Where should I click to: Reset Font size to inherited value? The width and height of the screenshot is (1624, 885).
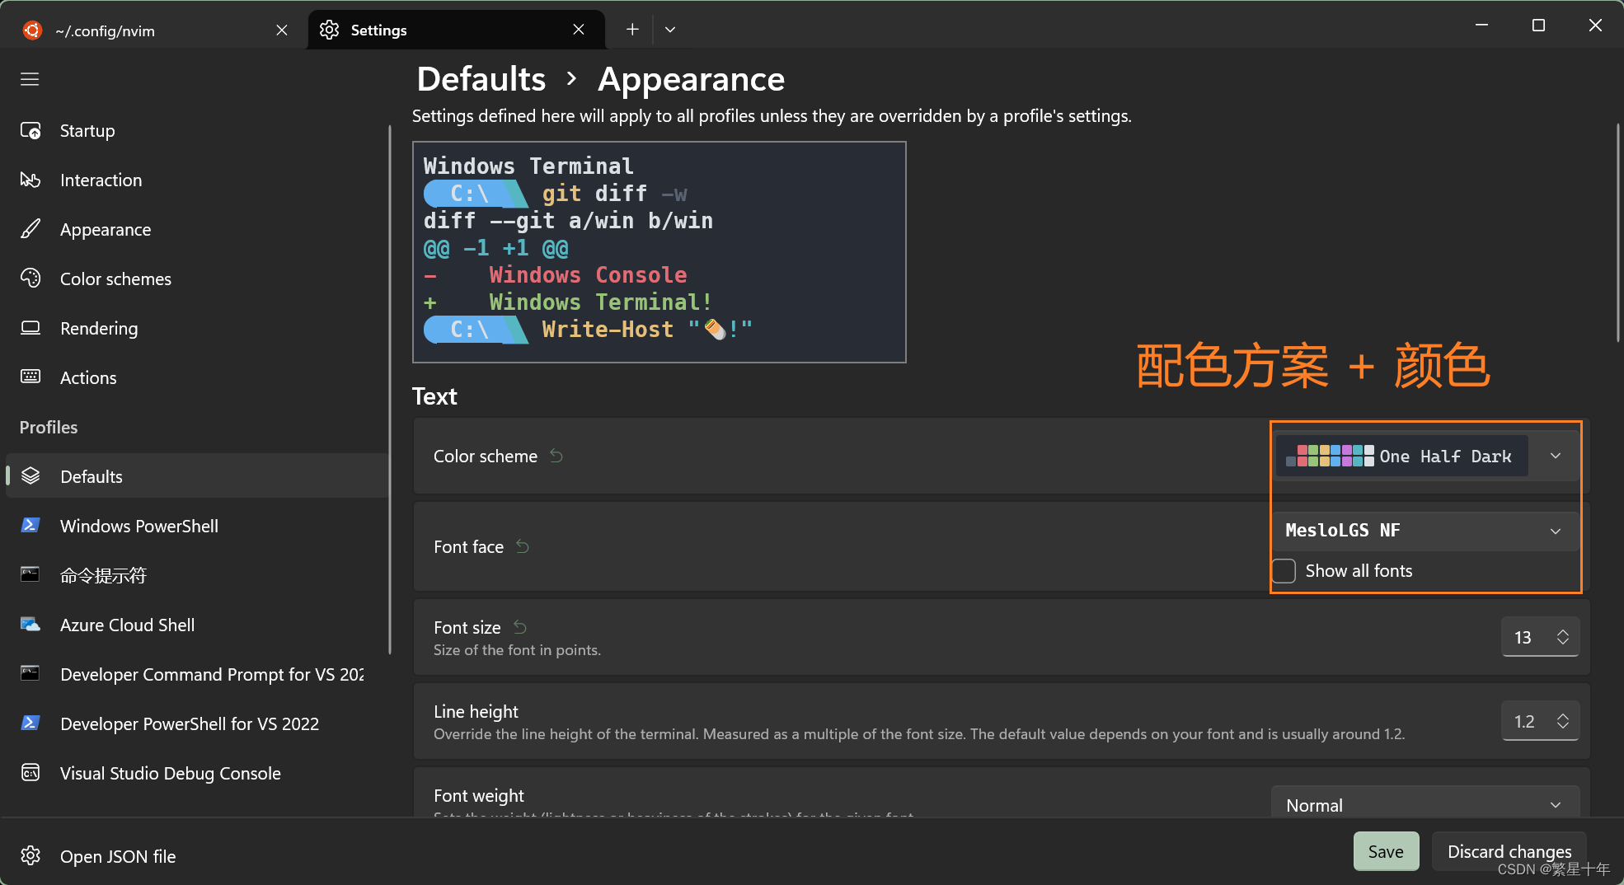[520, 627]
